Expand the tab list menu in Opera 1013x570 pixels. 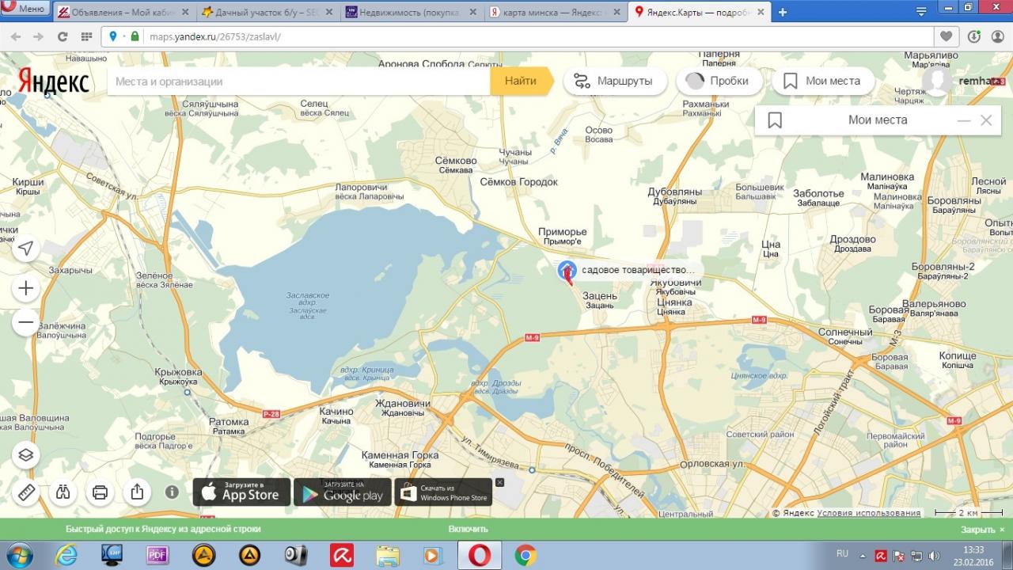(x=920, y=12)
